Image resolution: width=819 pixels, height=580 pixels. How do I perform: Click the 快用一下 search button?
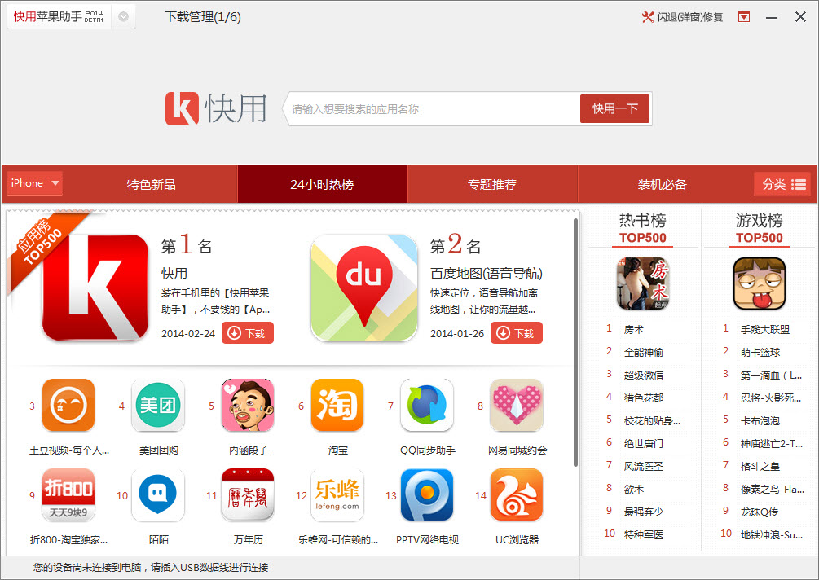point(614,108)
